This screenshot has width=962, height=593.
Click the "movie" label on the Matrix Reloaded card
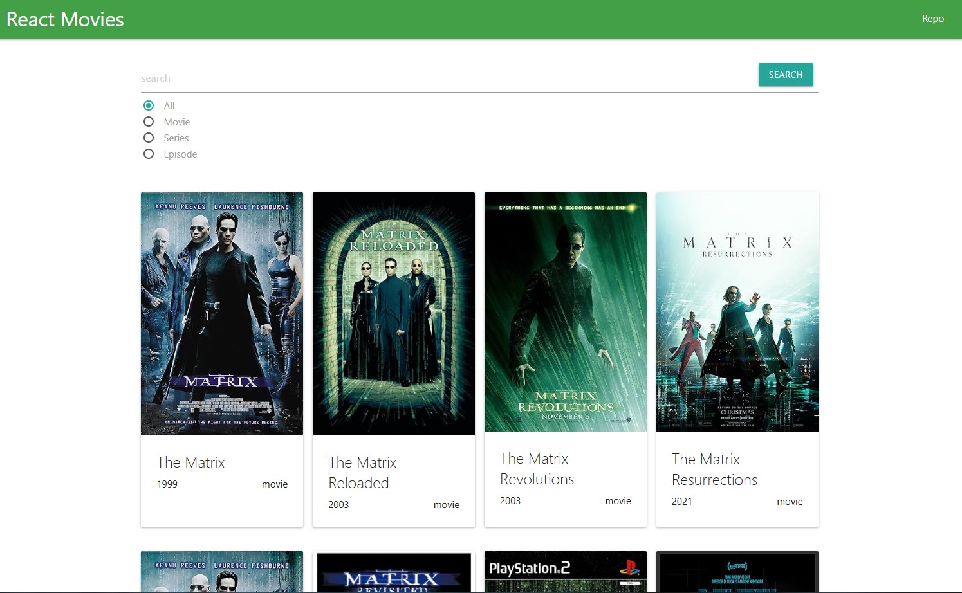[447, 505]
